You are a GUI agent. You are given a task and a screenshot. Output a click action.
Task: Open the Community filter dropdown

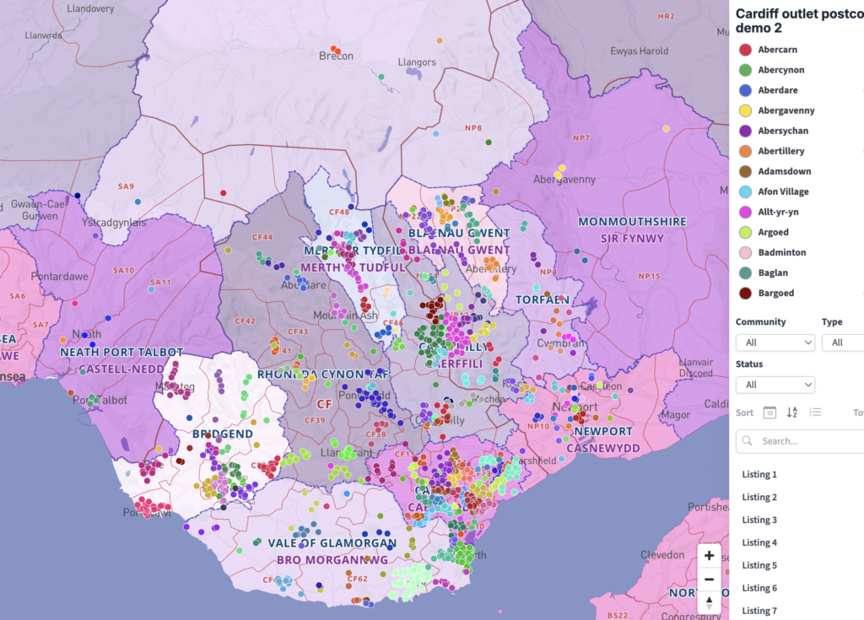775,342
